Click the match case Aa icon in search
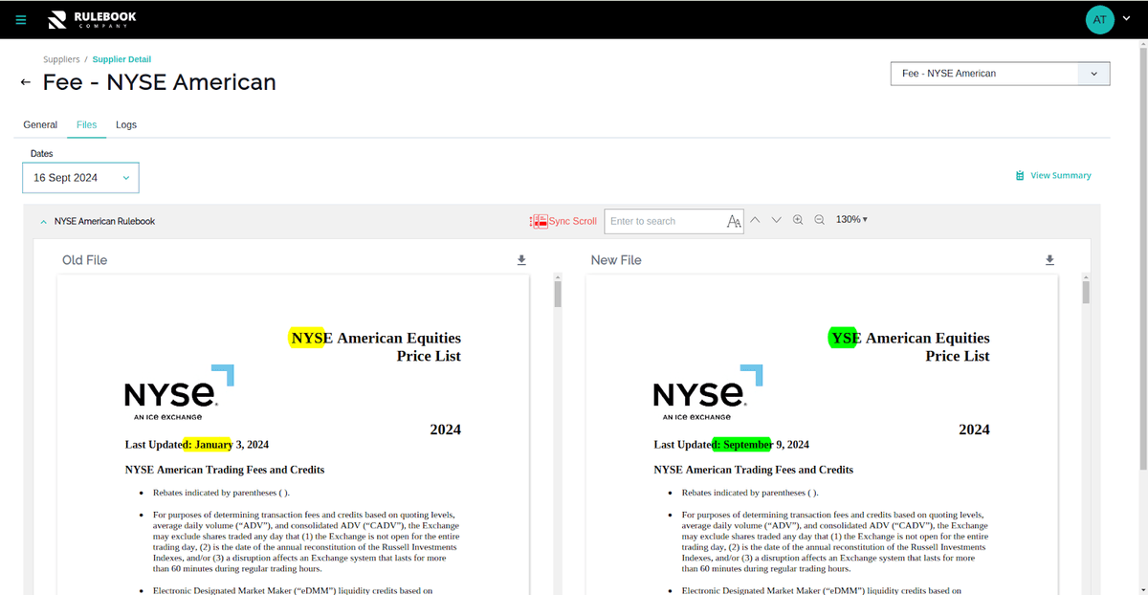Viewport: 1148px width, 595px height. (734, 221)
